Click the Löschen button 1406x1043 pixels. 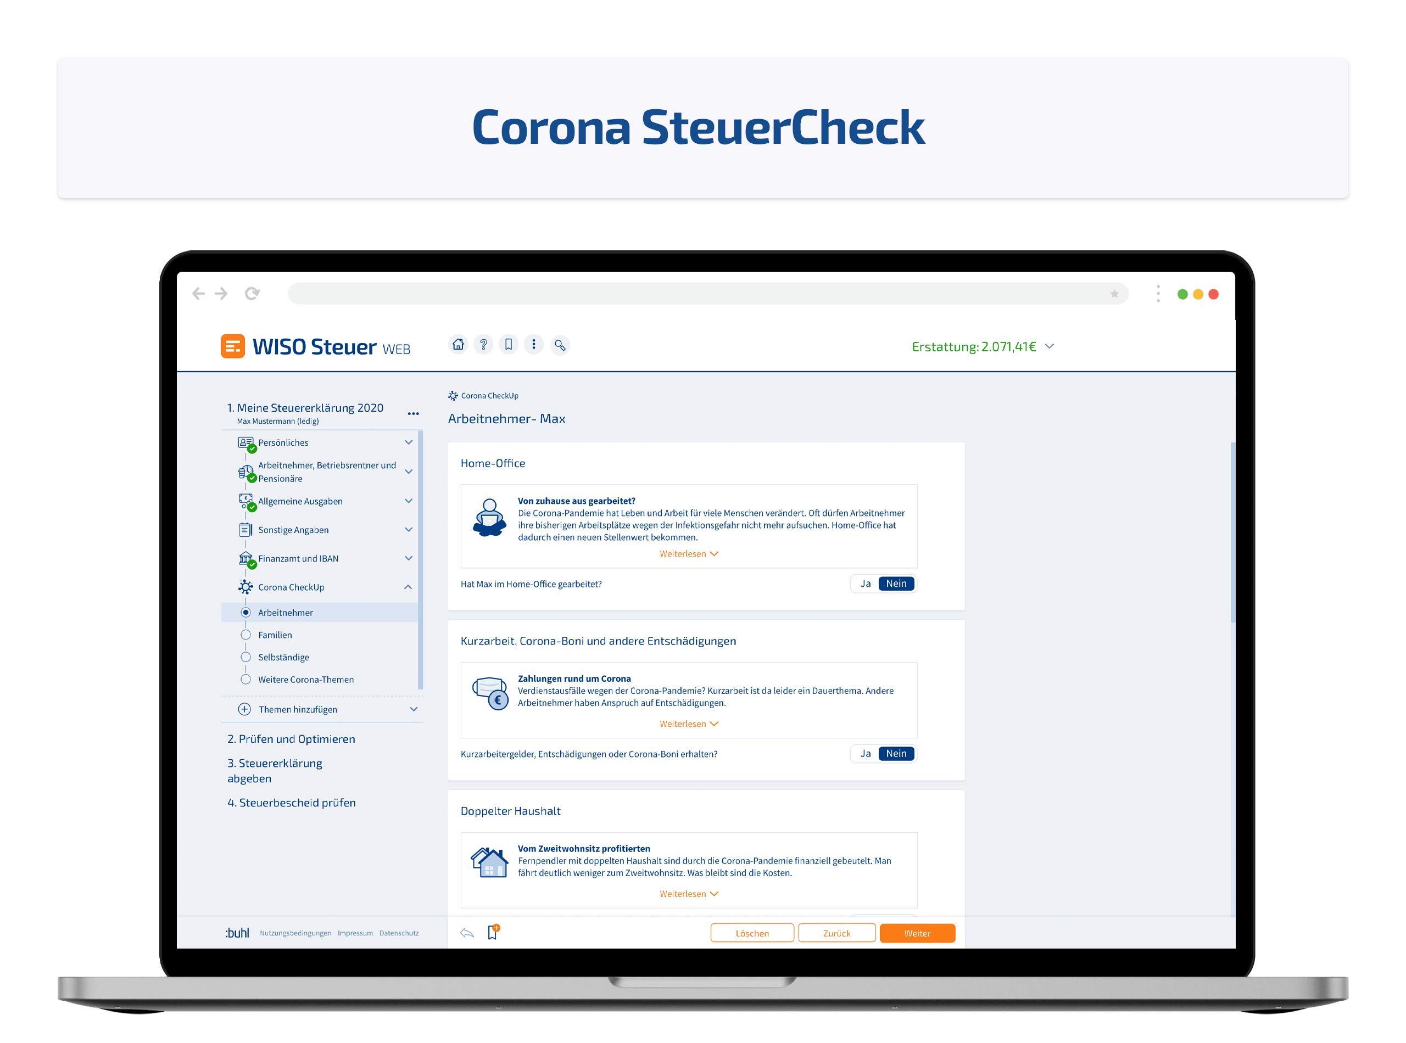[752, 933]
